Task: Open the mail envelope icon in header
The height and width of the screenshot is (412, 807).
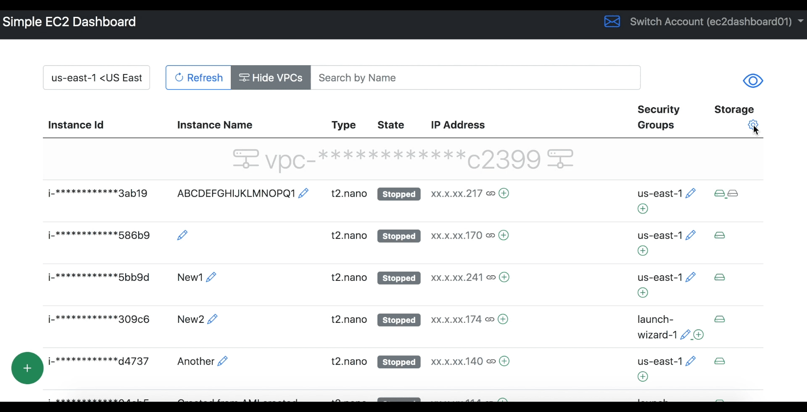Action: [x=612, y=21]
